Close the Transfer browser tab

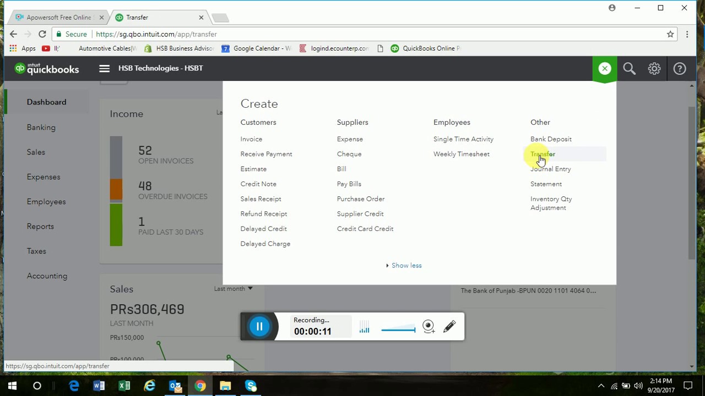pos(201,18)
